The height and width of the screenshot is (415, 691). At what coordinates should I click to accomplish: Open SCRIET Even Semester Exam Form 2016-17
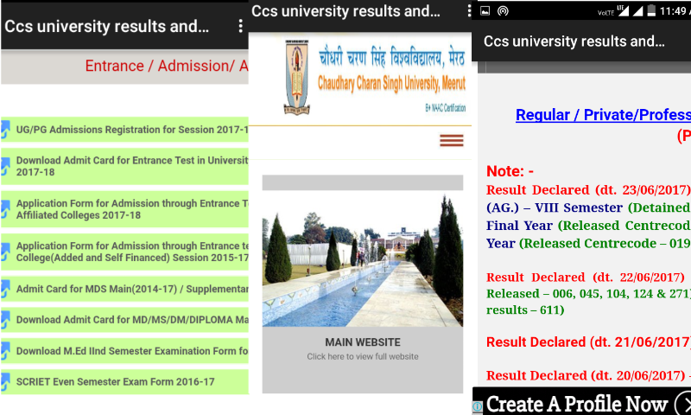point(124,382)
